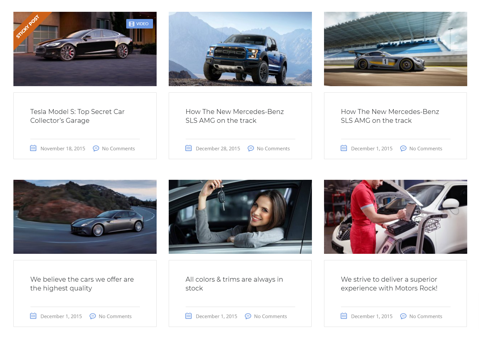Click comment bubble icon on Tesla post
The image size is (479, 337).
[96, 148]
